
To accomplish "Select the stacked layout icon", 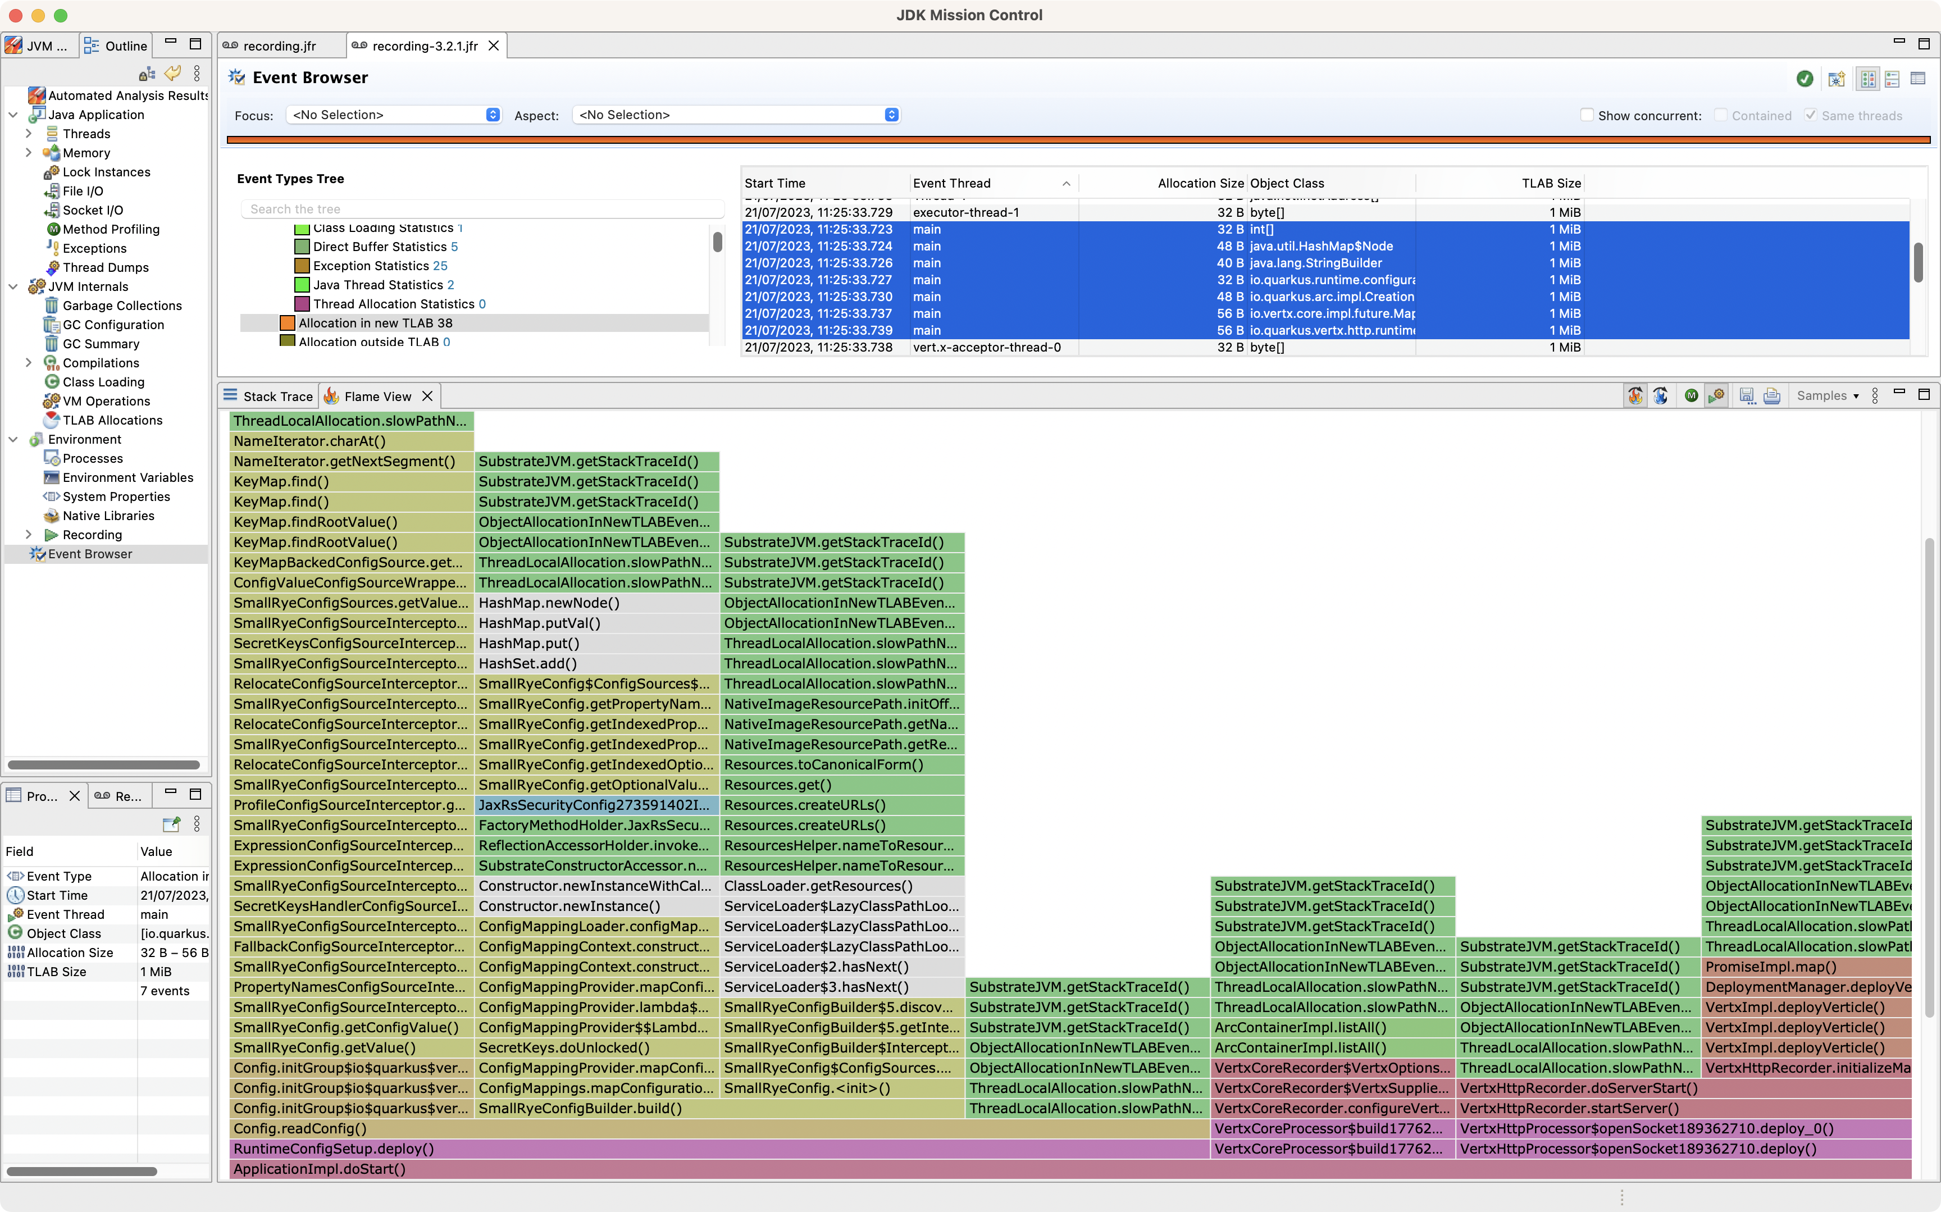I will (1893, 79).
